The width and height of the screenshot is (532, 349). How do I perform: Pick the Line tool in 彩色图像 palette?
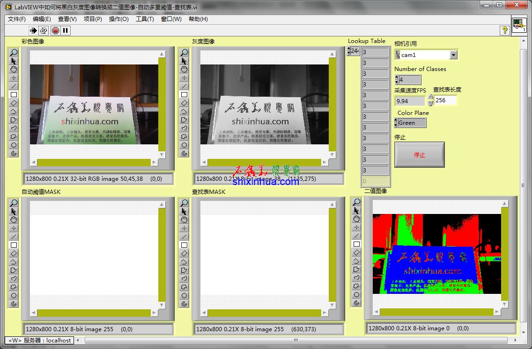pos(14,86)
